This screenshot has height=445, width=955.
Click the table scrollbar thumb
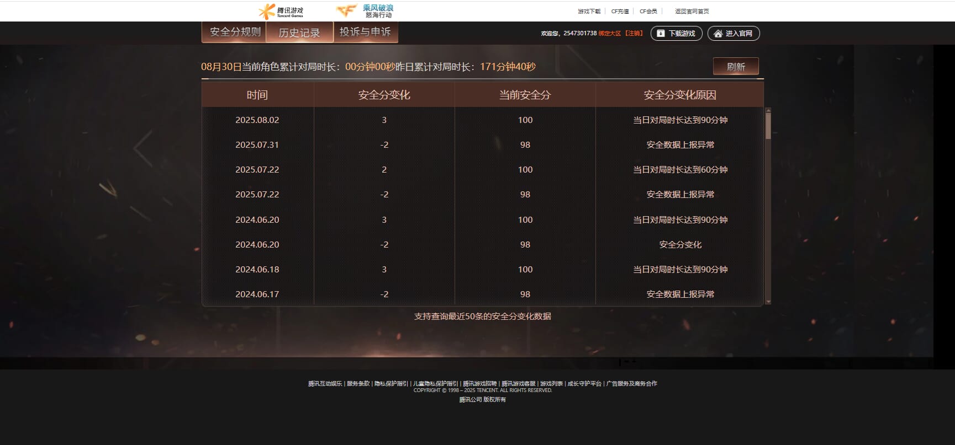point(768,126)
